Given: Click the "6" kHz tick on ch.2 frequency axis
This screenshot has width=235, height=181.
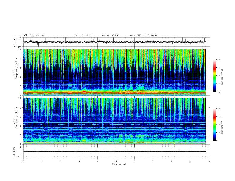Looking at the screenshot, I should click(x=21, y=117).
